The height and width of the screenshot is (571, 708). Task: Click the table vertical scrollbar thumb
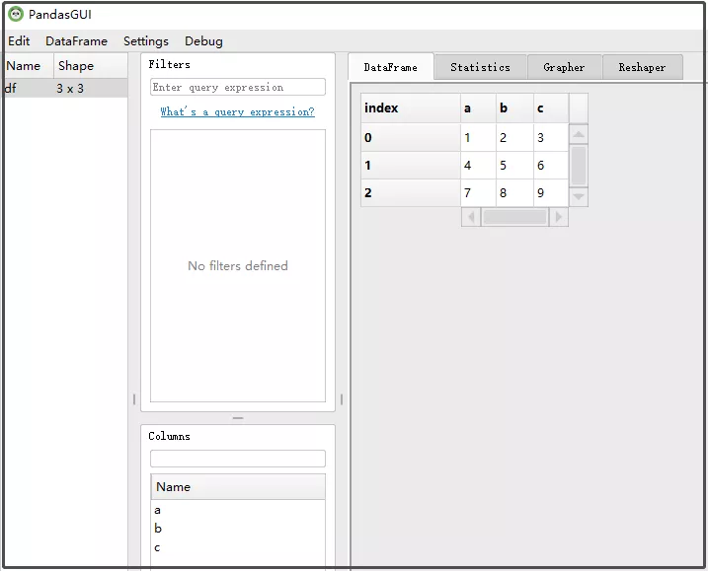point(579,165)
